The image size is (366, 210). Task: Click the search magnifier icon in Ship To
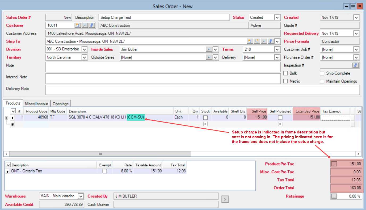click(x=264, y=41)
